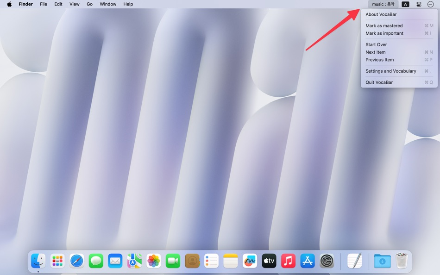Image resolution: width=440 pixels, height=275 pixels.
Task: Open TextEdit in the Dock
Action: [354, 261]
